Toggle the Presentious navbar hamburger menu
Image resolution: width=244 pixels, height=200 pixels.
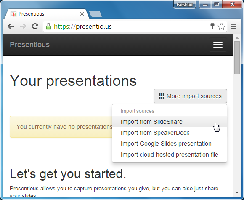coord(217,45)
